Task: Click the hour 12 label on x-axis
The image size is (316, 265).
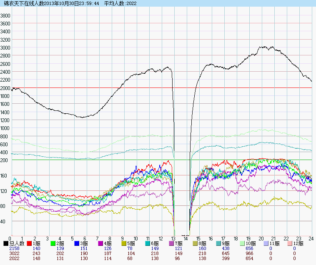Action: click(161, 238)
